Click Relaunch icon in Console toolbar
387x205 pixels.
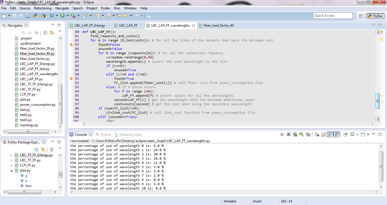[x=301, y=134]
